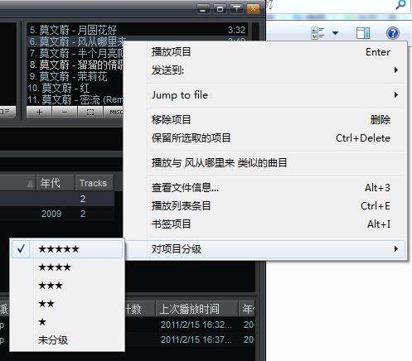The height and width of the screenshot is (361, 412).
Task: Open the Explorer help icon
Action: [393, 33]
